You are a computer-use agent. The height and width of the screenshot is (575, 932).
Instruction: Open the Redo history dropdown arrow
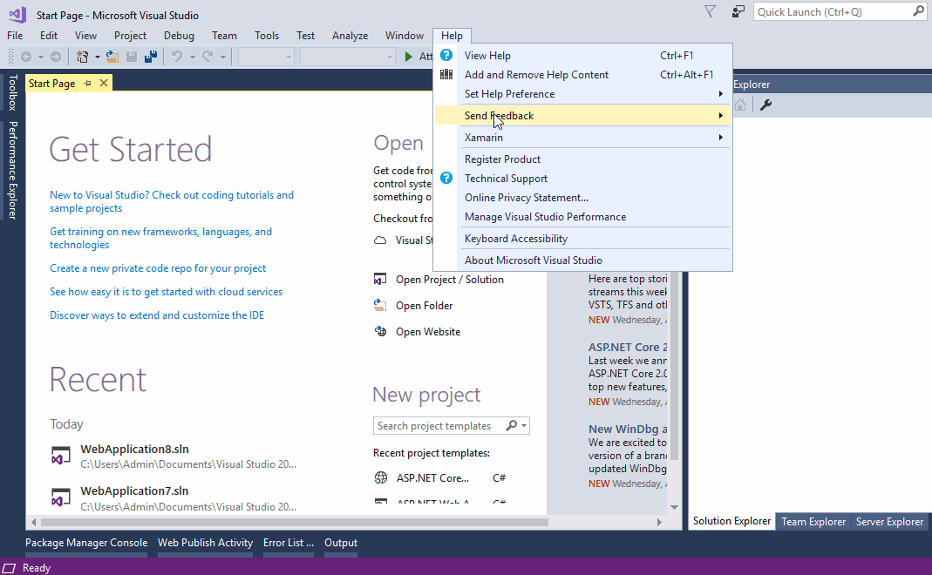[223, 57]
